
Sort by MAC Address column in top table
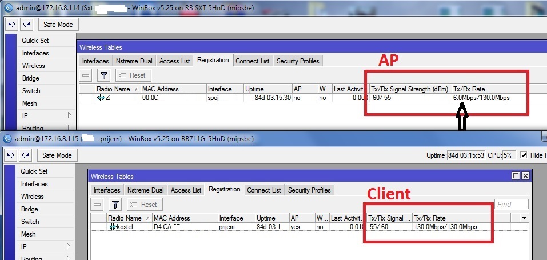173,89
